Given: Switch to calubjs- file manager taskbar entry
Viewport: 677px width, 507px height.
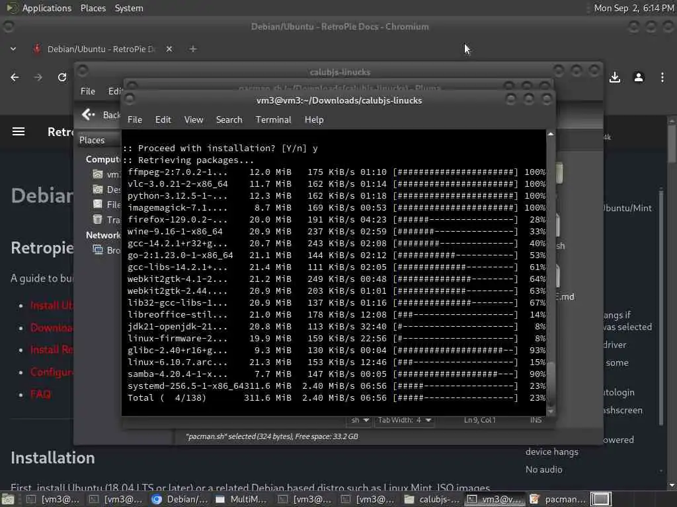Looking at the screenshot, I should (x=431, y=499).
